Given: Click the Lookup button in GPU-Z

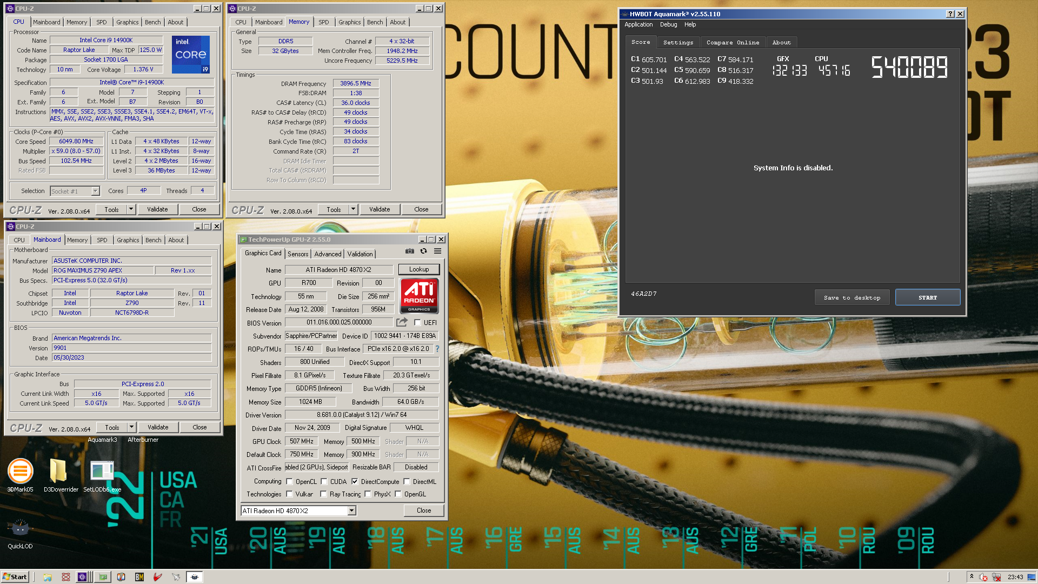Looking at the screenshot, I should 419,269.
